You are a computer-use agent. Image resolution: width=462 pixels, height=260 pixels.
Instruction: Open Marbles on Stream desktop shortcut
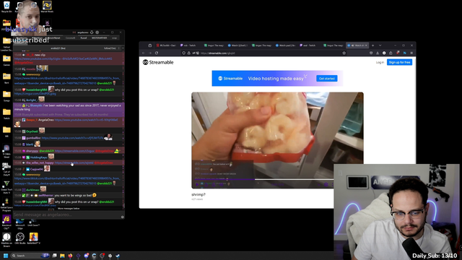point(6,240)
